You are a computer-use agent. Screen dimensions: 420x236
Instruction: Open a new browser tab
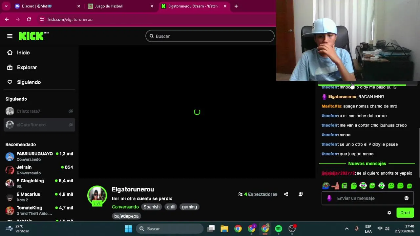coord(236,6)
